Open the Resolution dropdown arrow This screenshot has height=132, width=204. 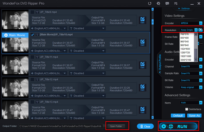click(196, 30)
